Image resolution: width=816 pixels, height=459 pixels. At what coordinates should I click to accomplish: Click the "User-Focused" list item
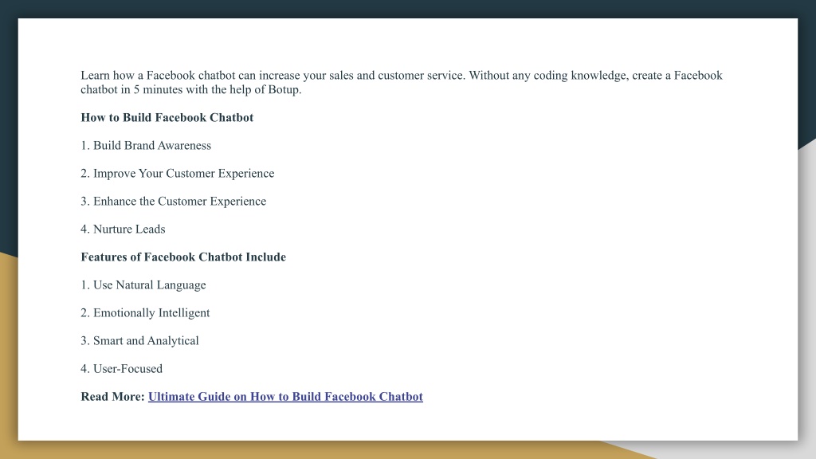tap(121, 369)
